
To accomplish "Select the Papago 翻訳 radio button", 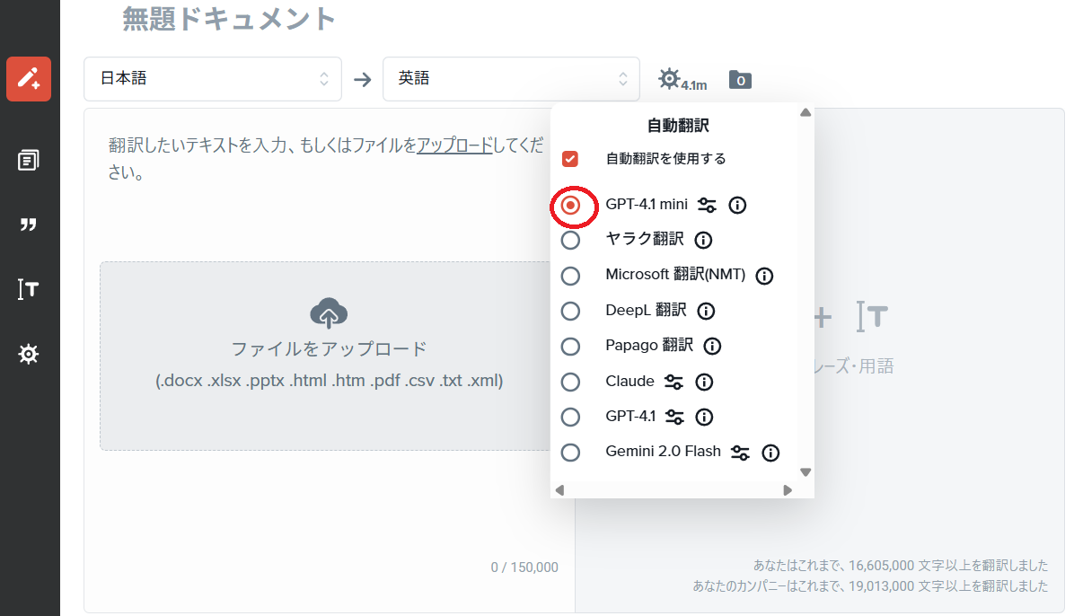I will coord(570,346).
